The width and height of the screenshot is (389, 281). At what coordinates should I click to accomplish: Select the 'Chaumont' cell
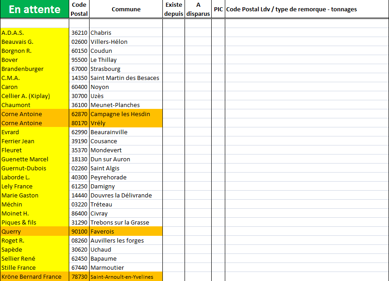[x=34, y=105]
